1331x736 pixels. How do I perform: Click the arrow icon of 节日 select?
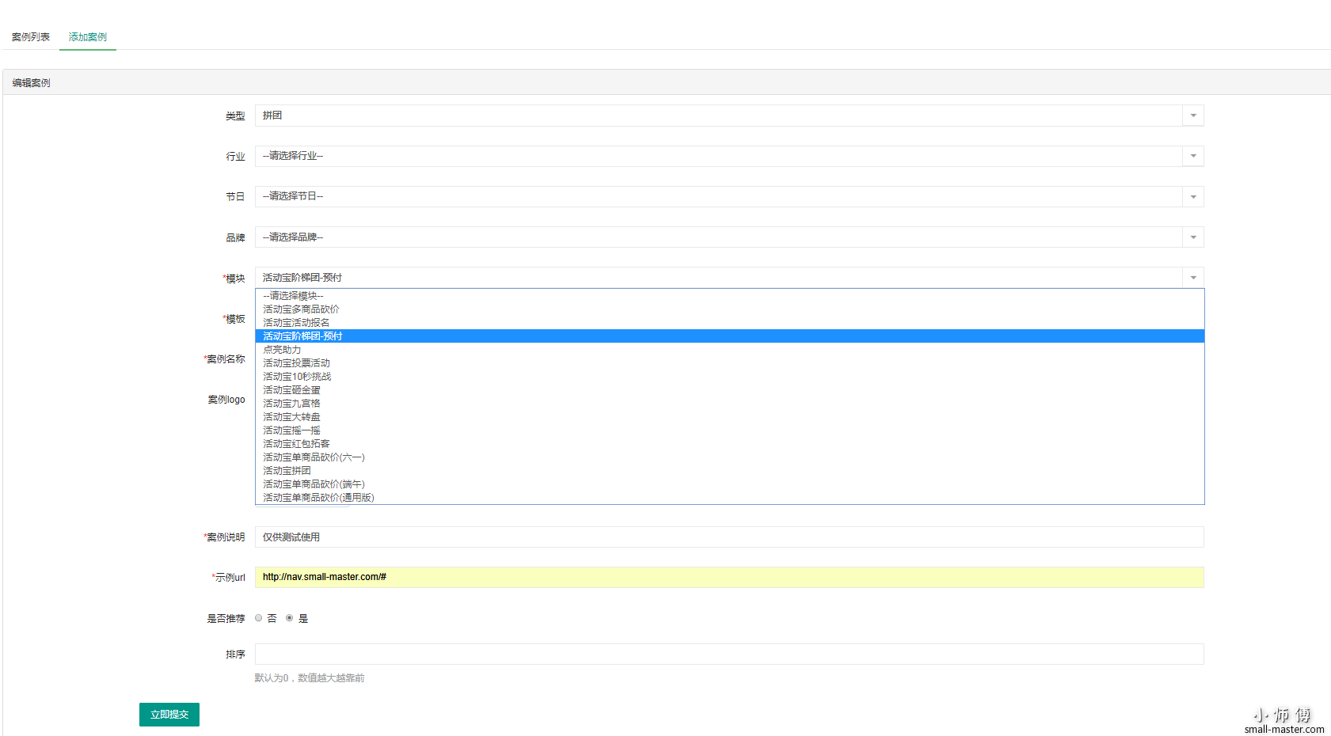1193,196
